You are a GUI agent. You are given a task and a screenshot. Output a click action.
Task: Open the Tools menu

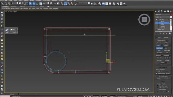[x=11, y=1]
